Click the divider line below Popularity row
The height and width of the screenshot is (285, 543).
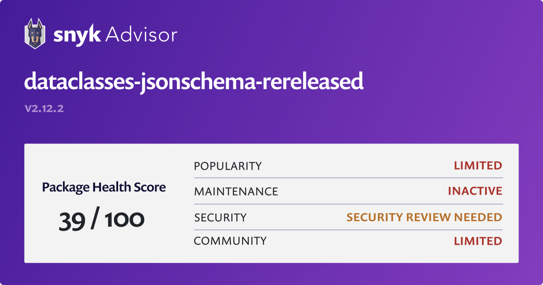coord(348,178)
